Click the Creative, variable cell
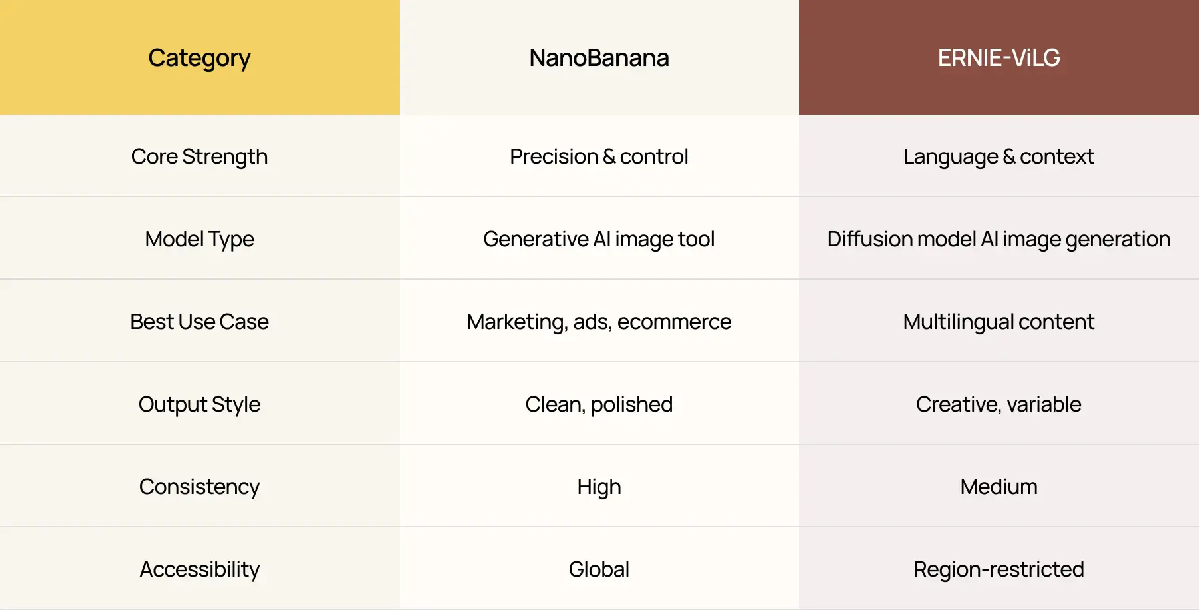 [x=999, y=404]
